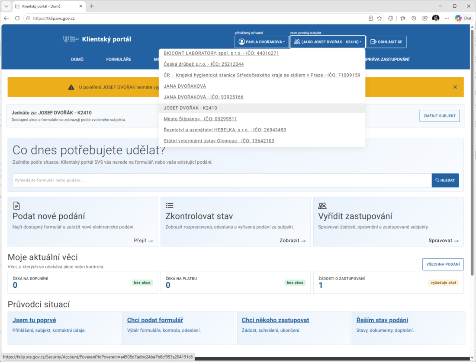Viewport: 476px width, 362px height.
Task: Select BIOCONT LABORATORY, spol. s r.o. subject
Action: click(221, 53)
